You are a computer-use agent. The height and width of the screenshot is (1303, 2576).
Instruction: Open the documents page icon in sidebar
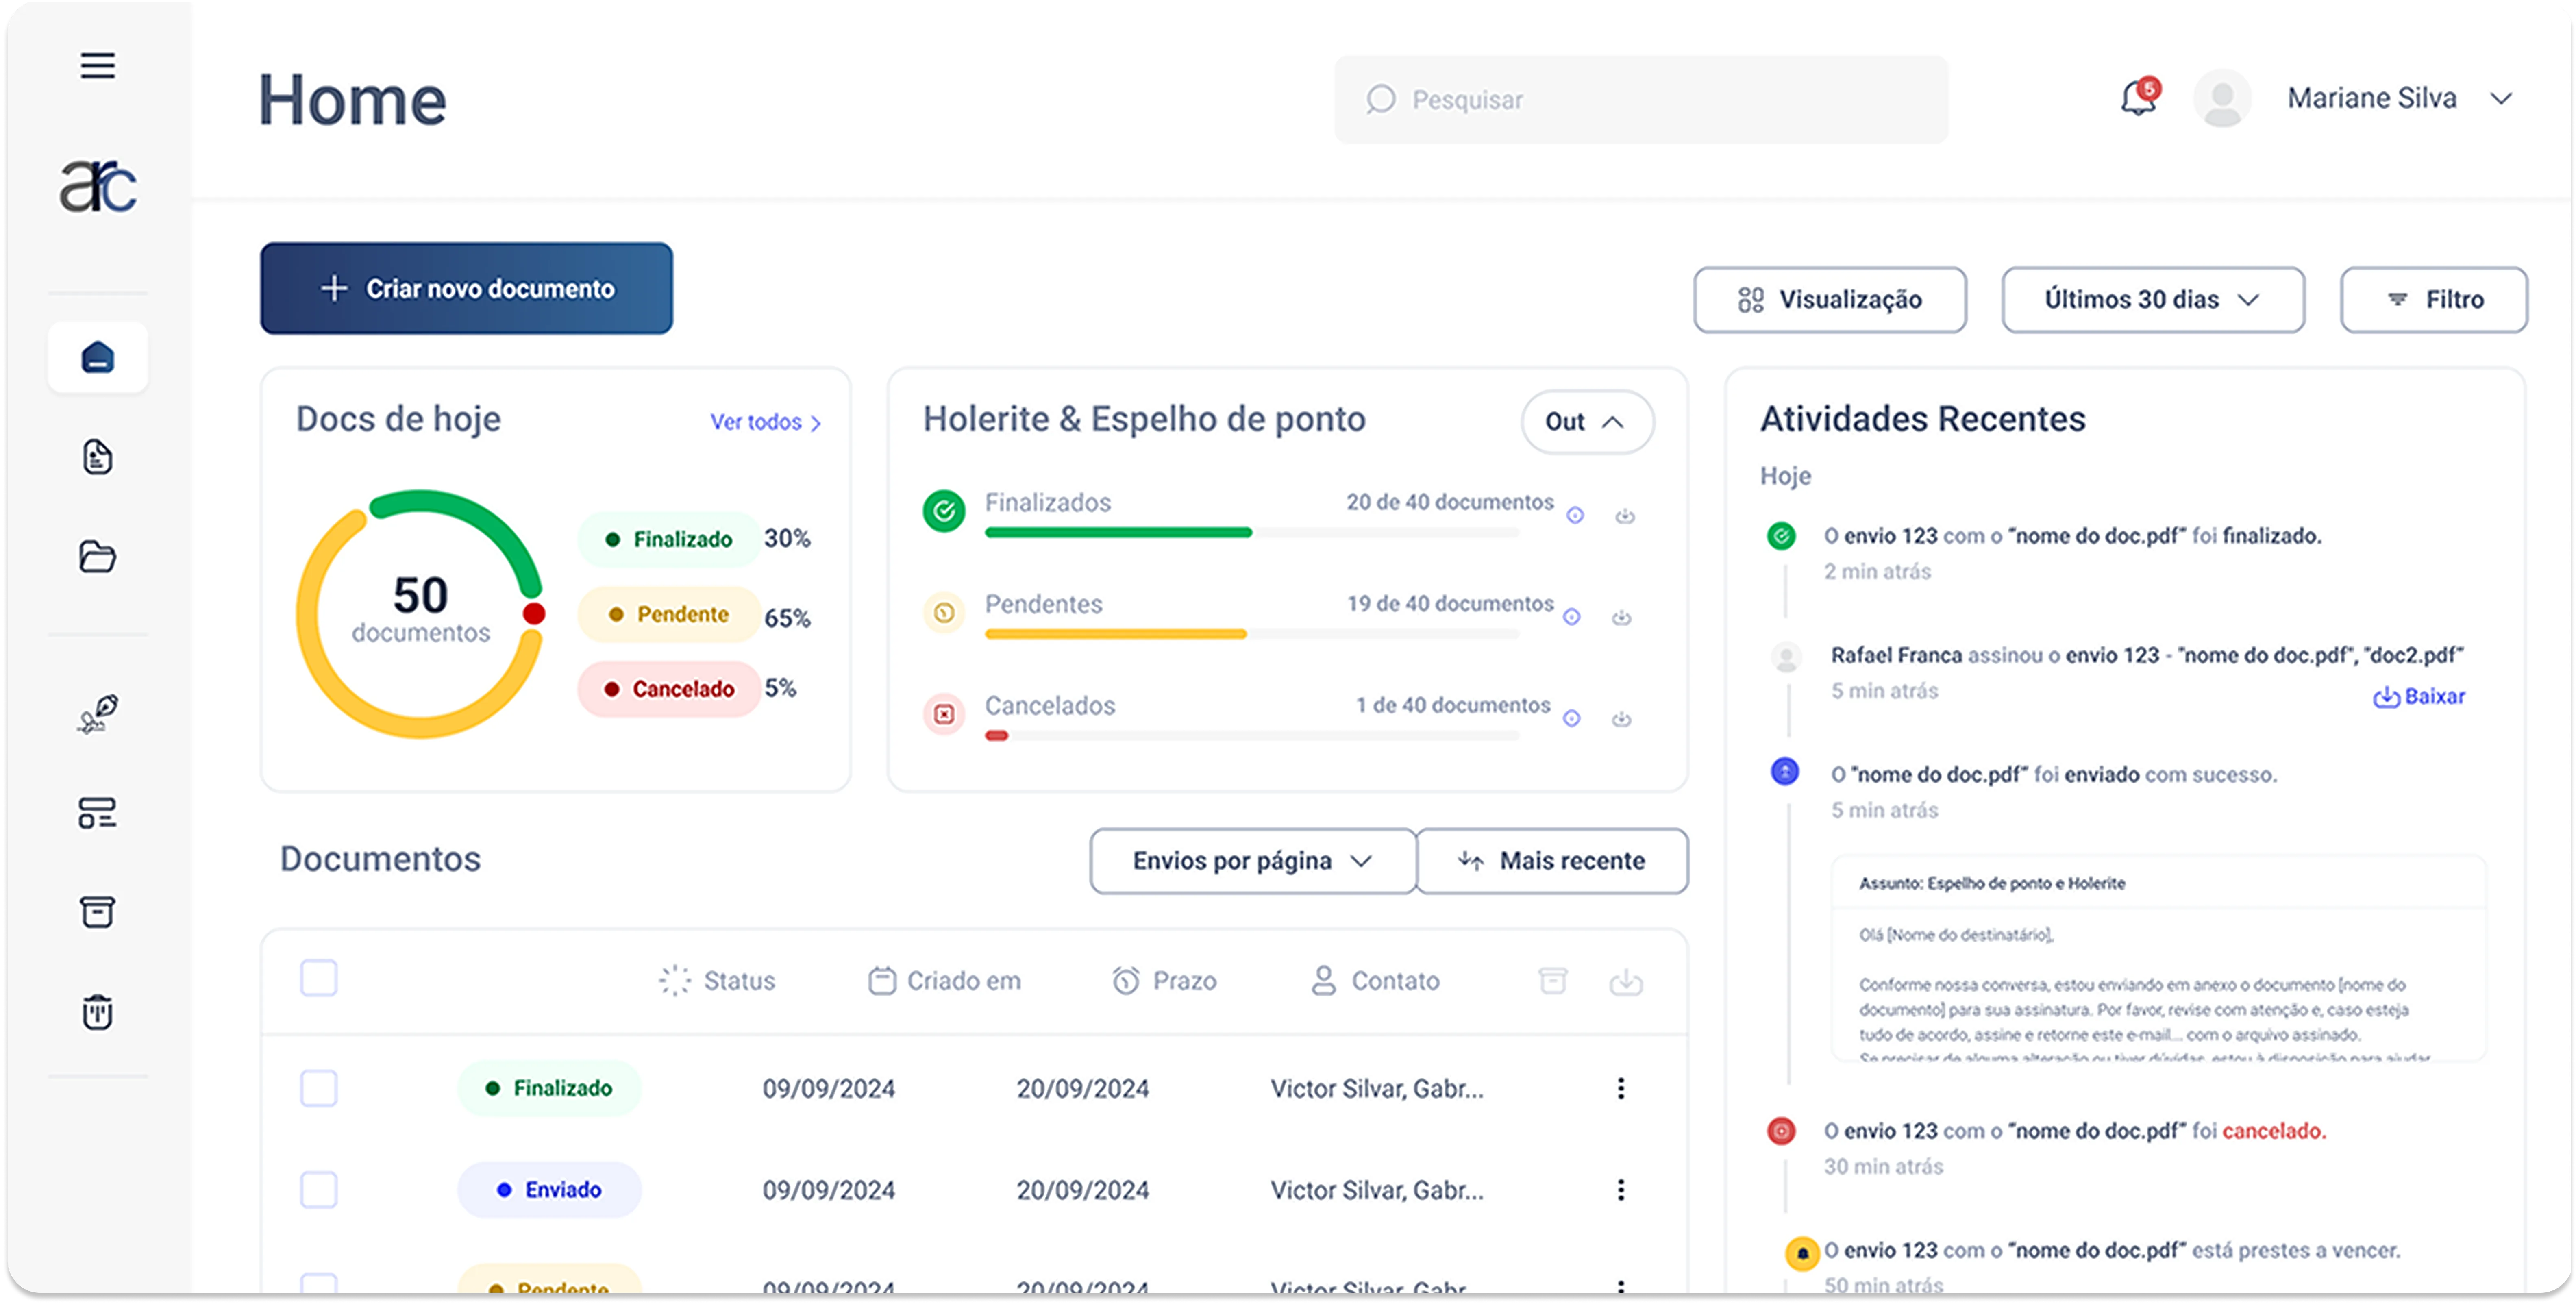click(98, 457)
